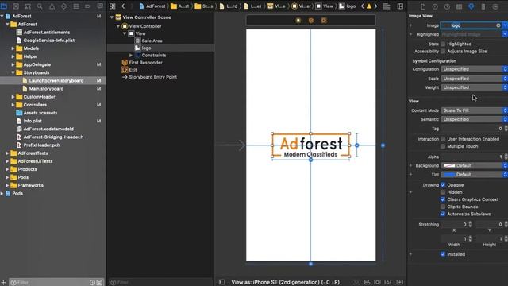Open the Tint color picker
Viewport: 508px width, 286px height.
coord(475,175)
